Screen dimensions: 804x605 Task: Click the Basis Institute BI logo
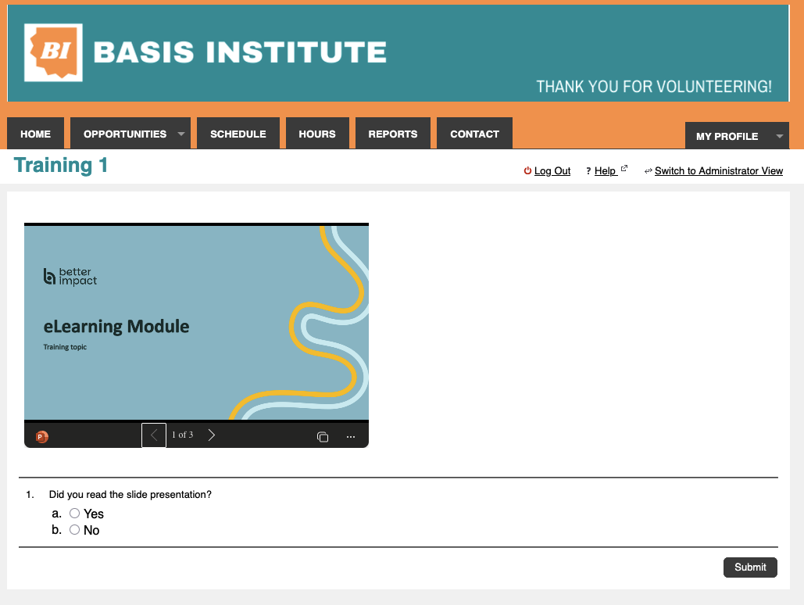(x=53, y=52)
